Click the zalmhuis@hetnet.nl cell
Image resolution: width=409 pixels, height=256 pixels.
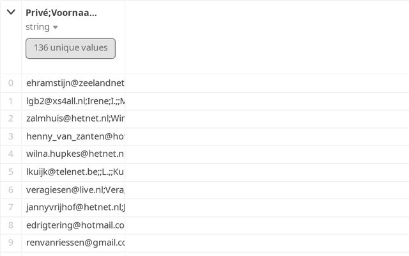click(75, 118)
